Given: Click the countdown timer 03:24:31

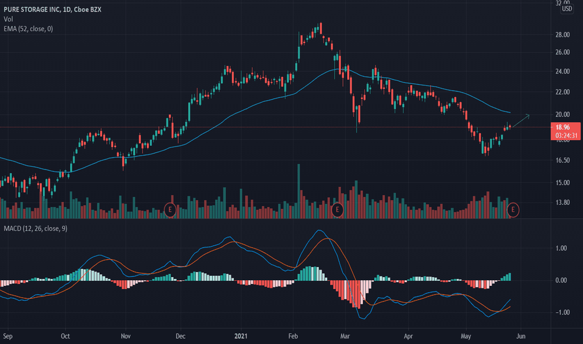Looking at the screenshot, I should tap(566, 136).
